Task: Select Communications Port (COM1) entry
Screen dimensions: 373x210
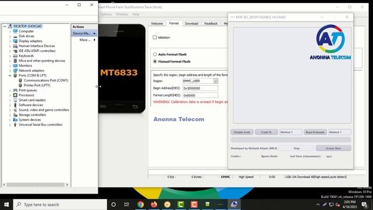Action: coord(46,80)
